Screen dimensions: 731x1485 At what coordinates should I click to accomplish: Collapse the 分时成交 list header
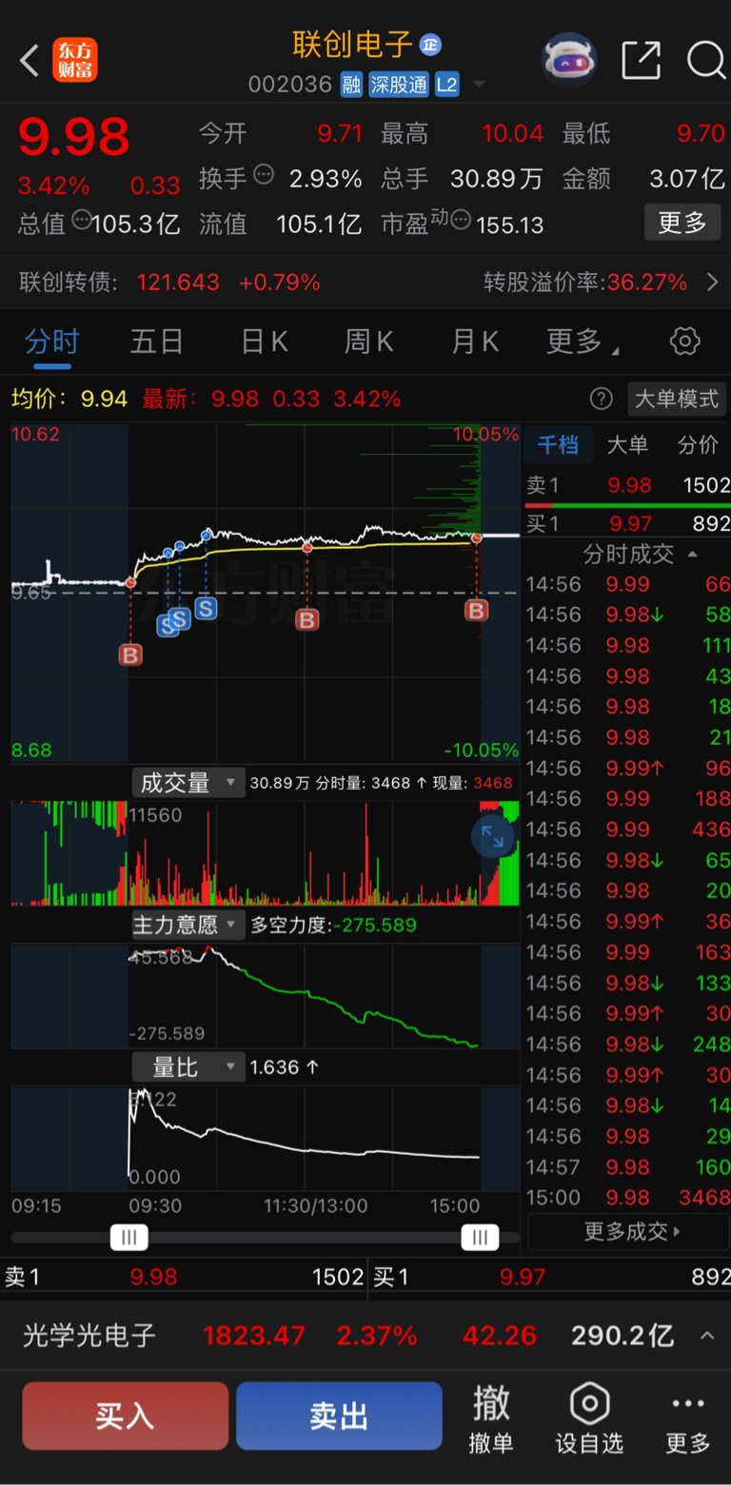641,554
